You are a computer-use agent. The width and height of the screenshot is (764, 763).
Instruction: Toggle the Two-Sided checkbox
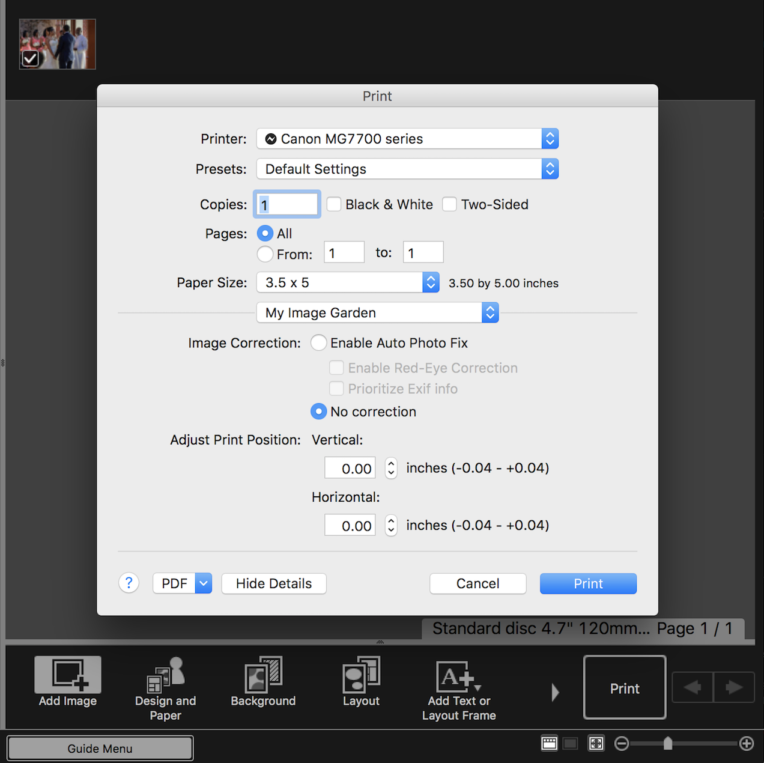[x=449, y=204]
